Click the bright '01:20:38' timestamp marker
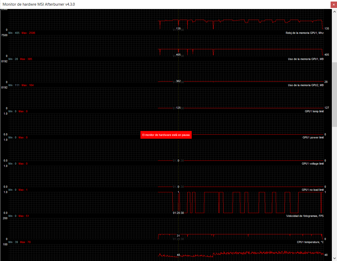Screen dimensions: 337x261 (178, 213)
